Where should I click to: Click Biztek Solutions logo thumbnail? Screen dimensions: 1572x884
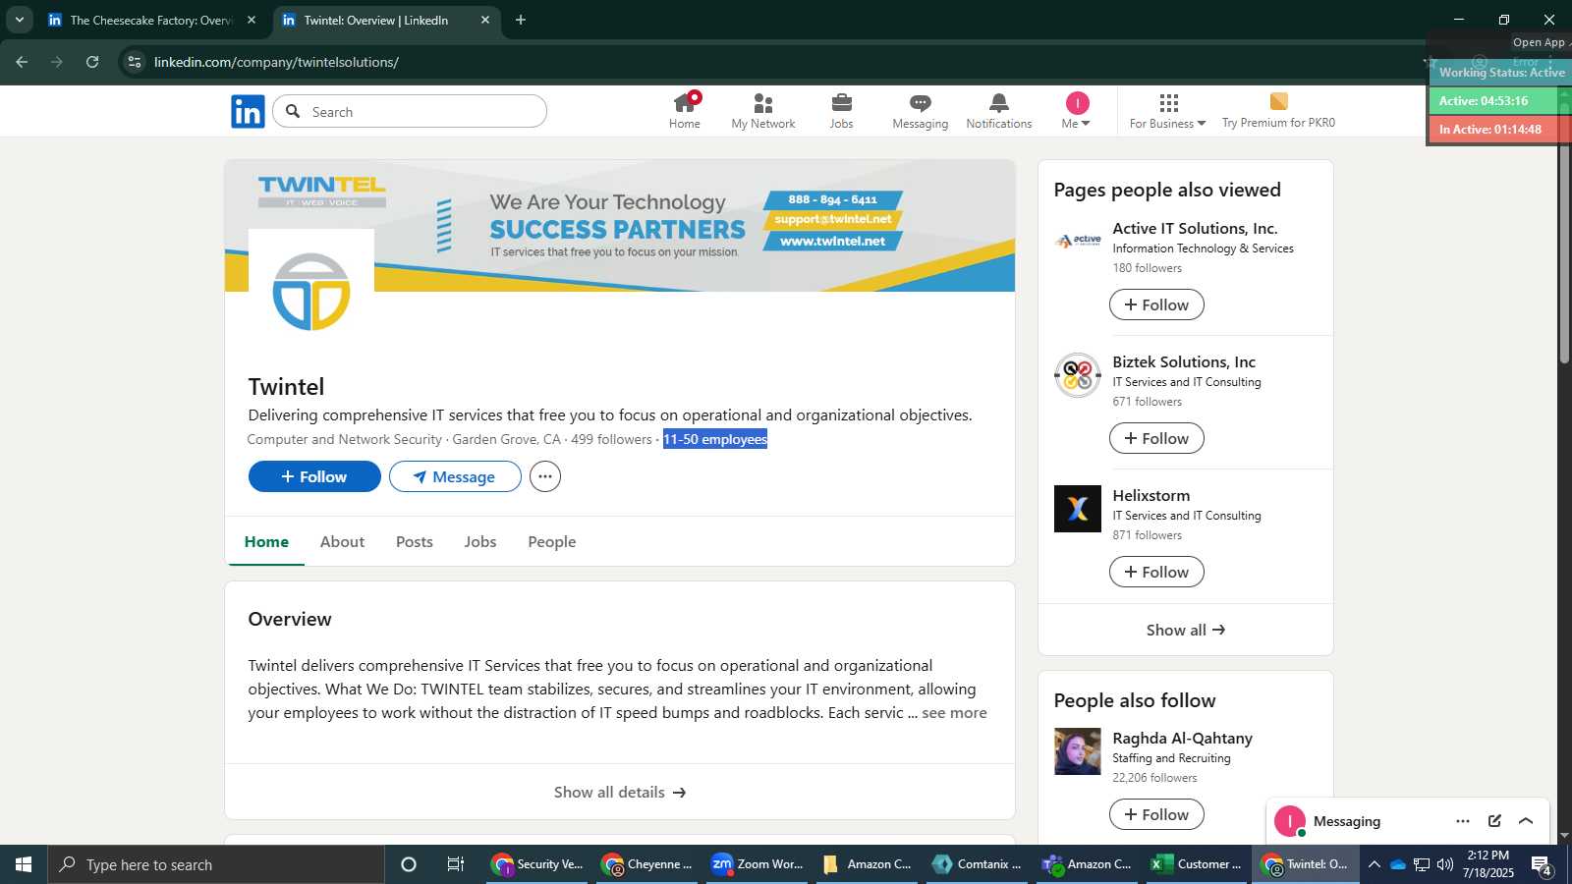point(1078,375)
